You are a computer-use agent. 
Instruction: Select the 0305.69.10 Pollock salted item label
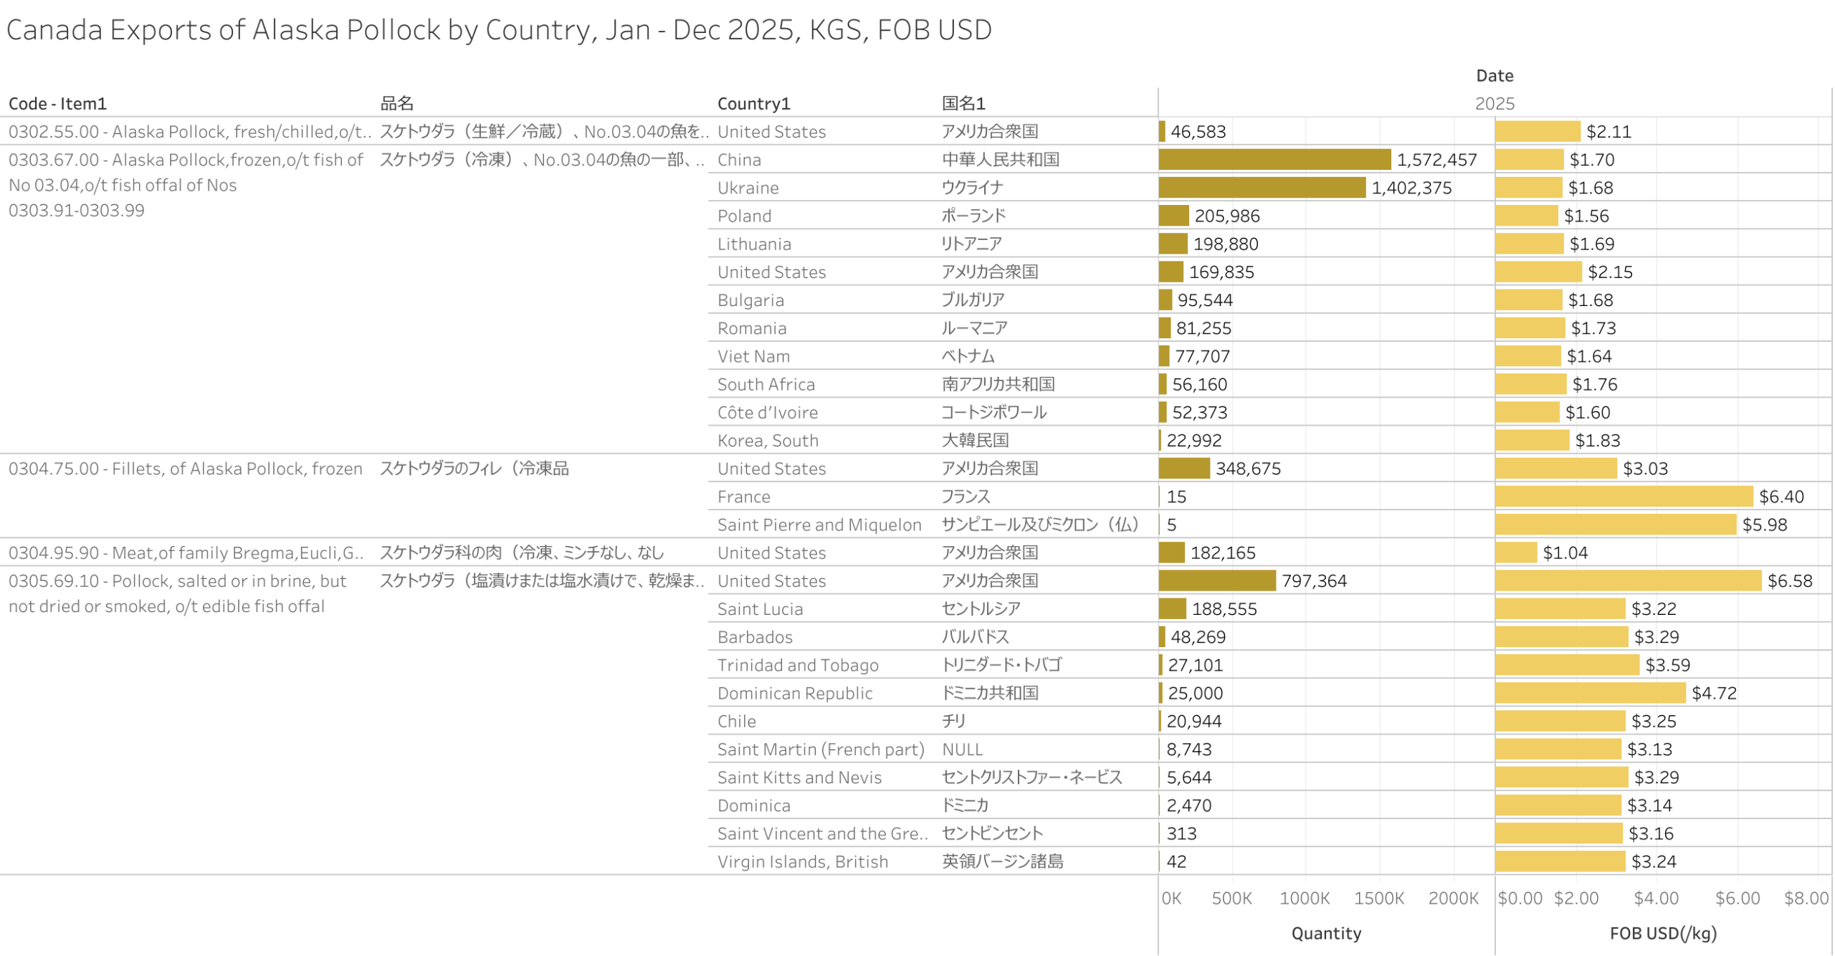pos(177,580)
